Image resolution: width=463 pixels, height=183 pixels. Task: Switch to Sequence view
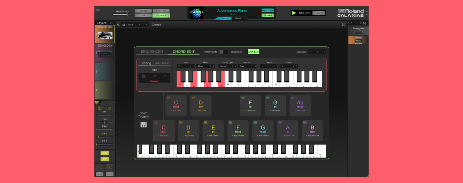[161, 15]
